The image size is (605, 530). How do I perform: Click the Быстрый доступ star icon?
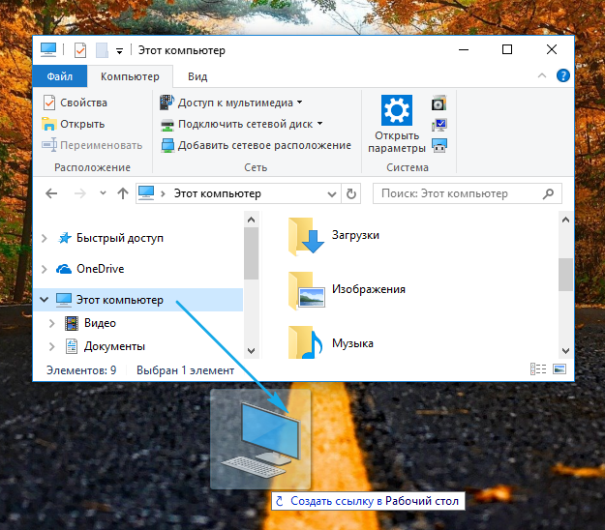pos(65,238)
